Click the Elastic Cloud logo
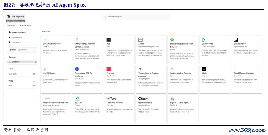This screenshot has height=135, width=268. 172,40
